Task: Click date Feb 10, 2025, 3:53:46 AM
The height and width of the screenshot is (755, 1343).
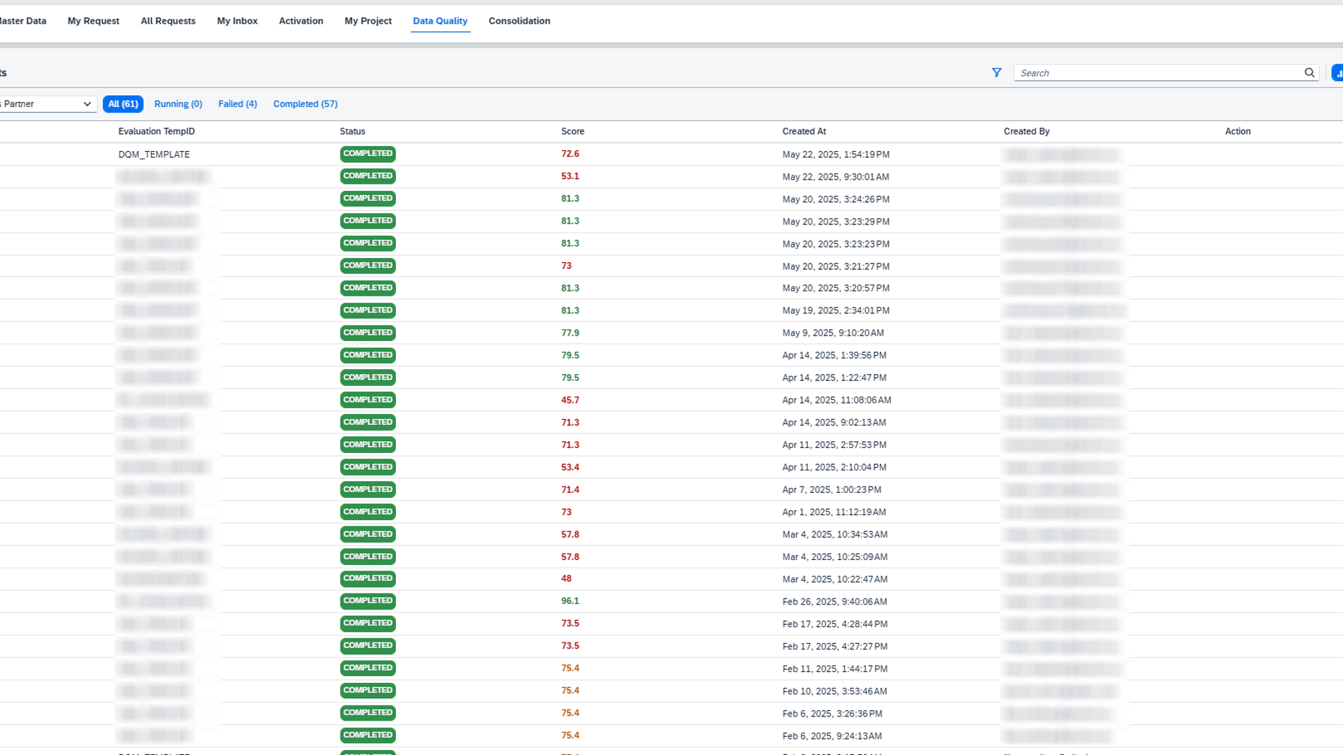Action: pos(835,691)
